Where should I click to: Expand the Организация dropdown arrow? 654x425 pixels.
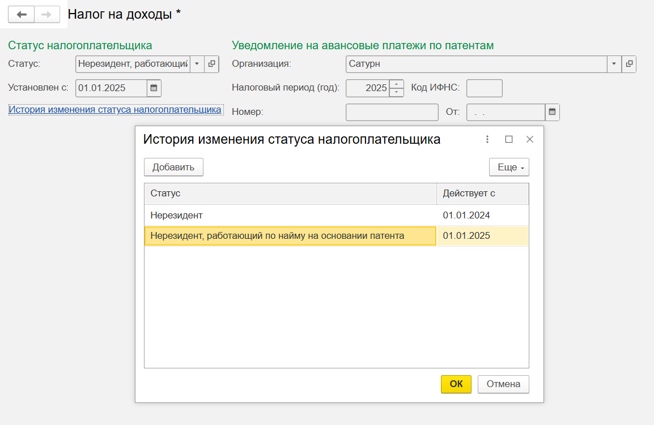[x=614, y=64]
